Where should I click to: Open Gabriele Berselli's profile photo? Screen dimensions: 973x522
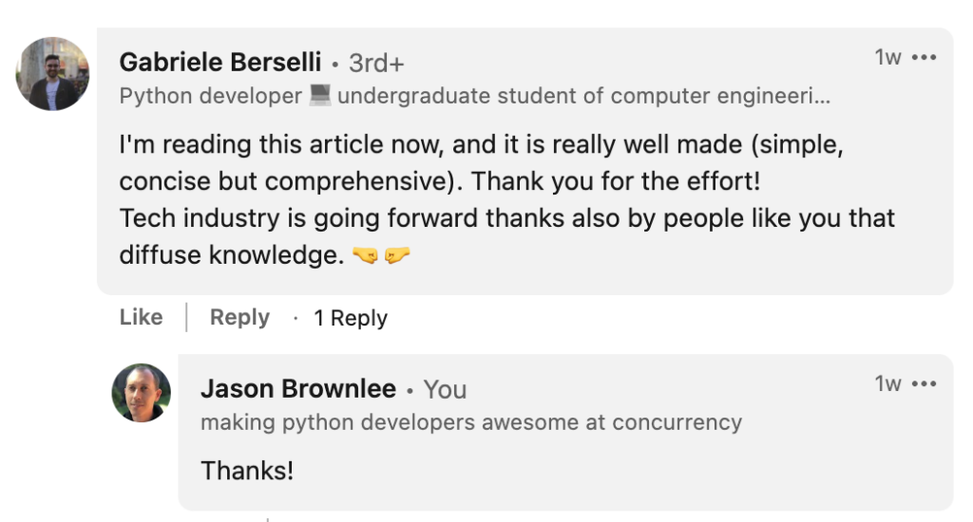pos(52,74)
